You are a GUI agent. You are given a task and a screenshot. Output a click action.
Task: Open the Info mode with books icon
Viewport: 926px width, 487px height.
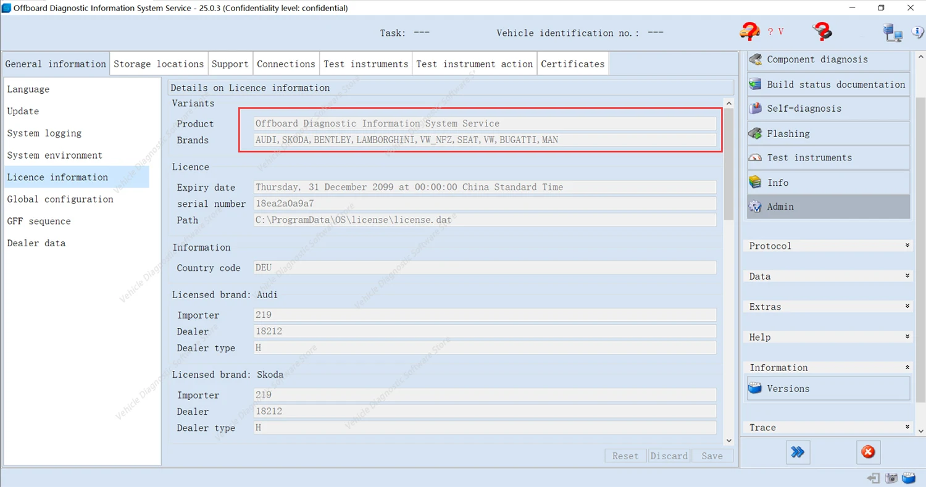828,183
